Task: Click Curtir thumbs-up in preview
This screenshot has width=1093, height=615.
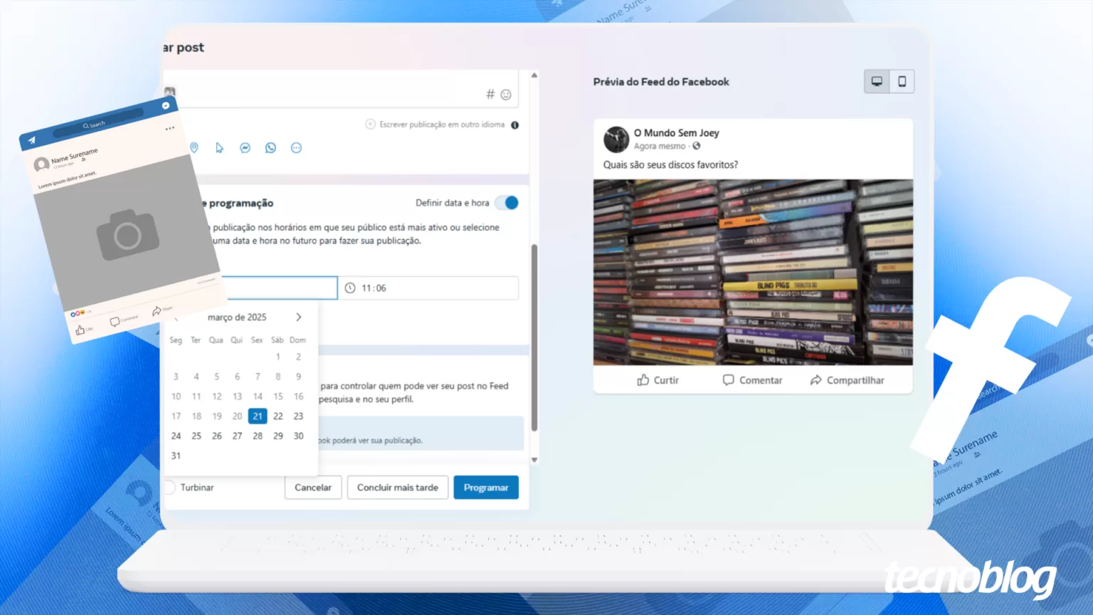Action: (658, 380)
